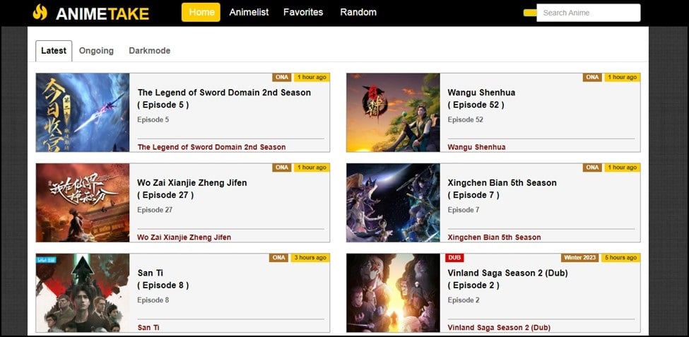
Task: Toggle Darkmode tab
Action: pyautogui.click(x=149, y=51)
